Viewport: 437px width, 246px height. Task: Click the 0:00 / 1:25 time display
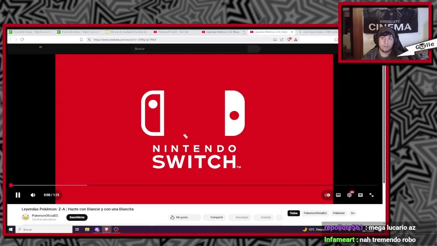[51, 195]
